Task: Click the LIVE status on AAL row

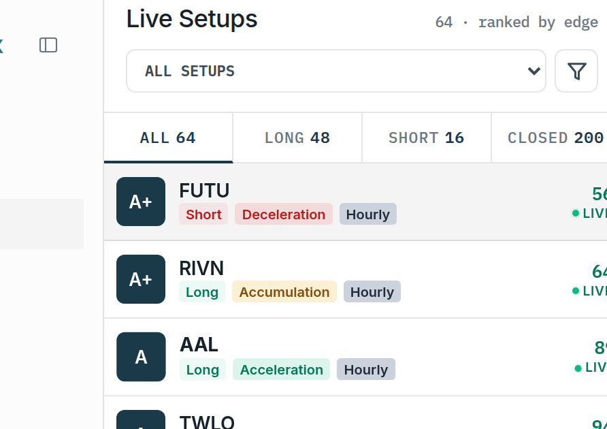Action: point(591,368)
